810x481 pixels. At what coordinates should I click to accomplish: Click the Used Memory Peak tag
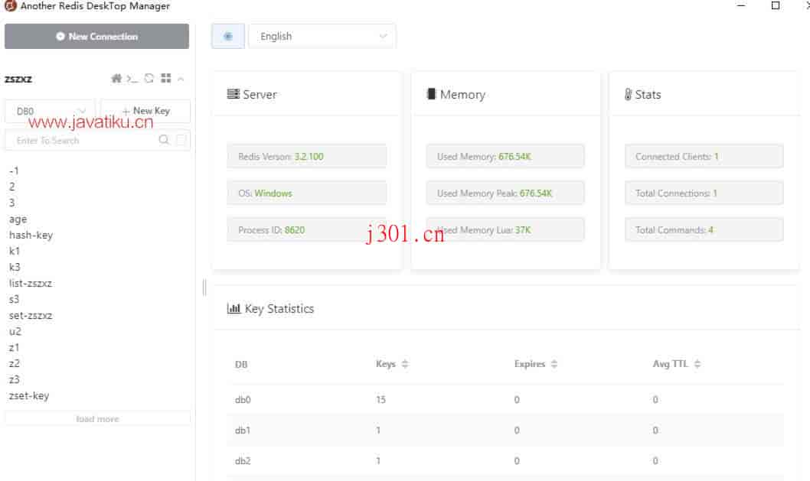click(x=505, y=193)
